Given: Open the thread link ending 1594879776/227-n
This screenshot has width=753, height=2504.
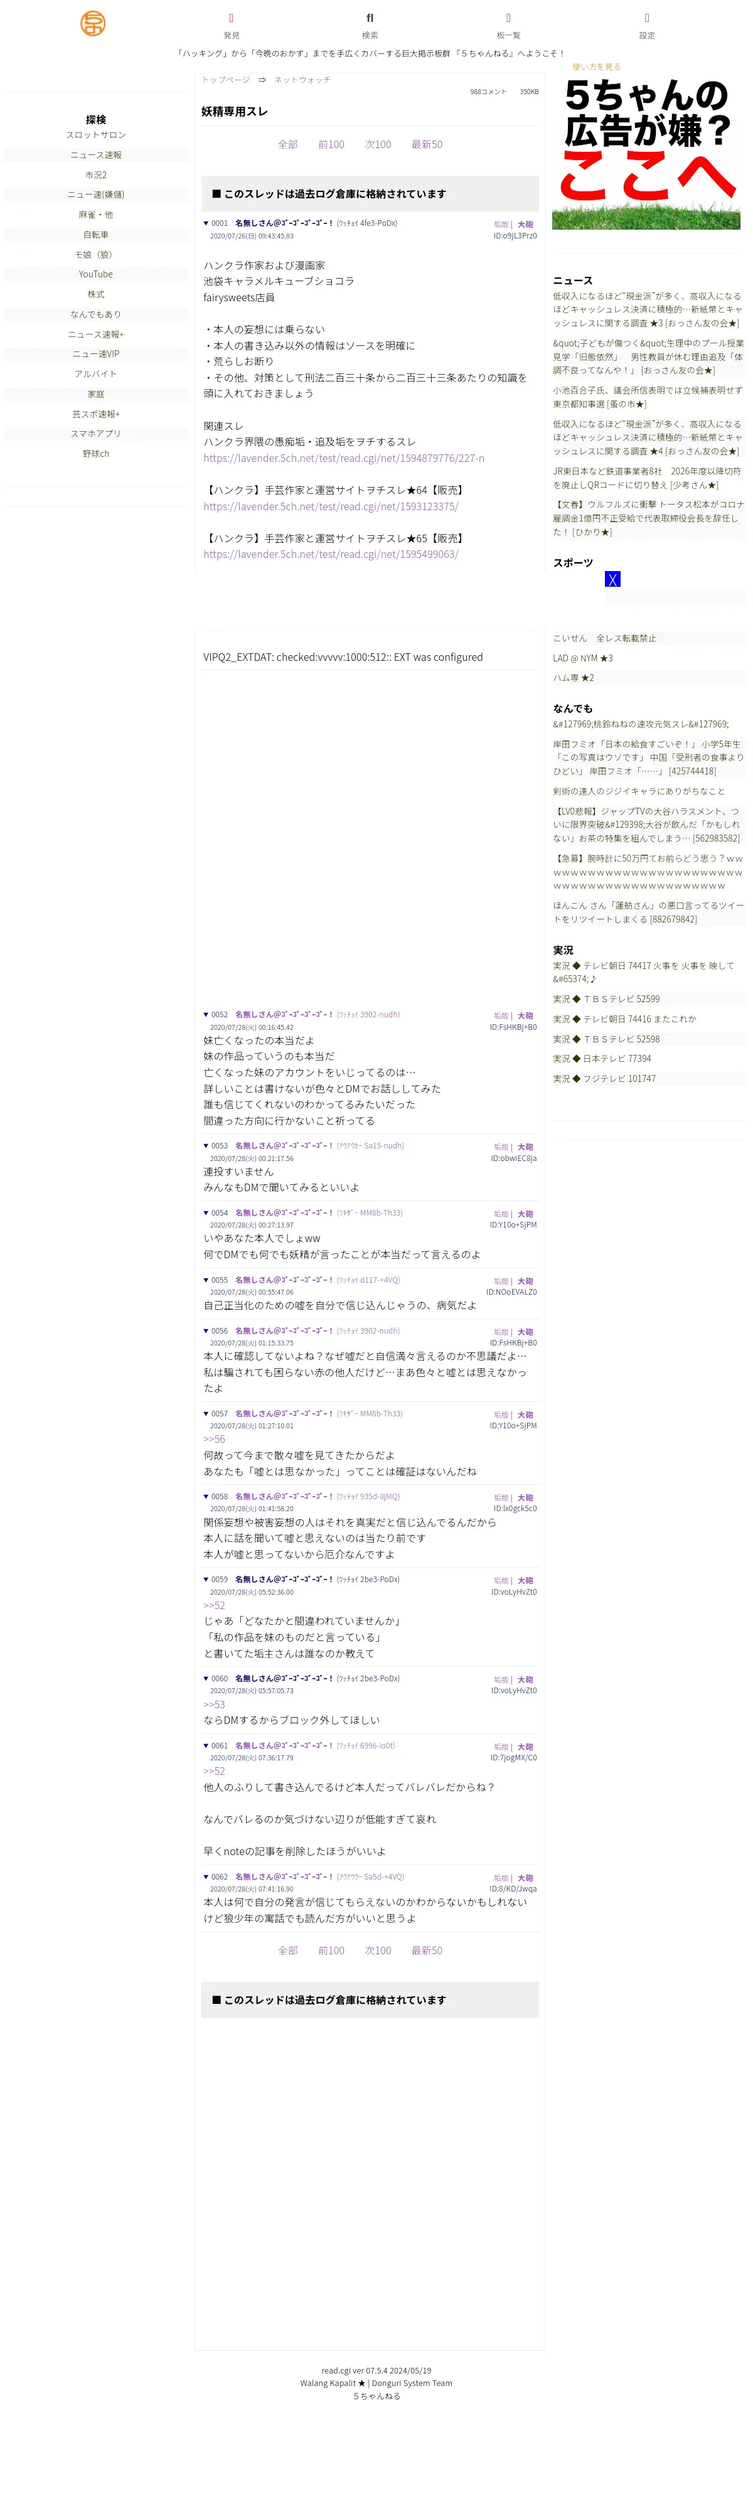Looking at the screenshot, I should [344, 458].
